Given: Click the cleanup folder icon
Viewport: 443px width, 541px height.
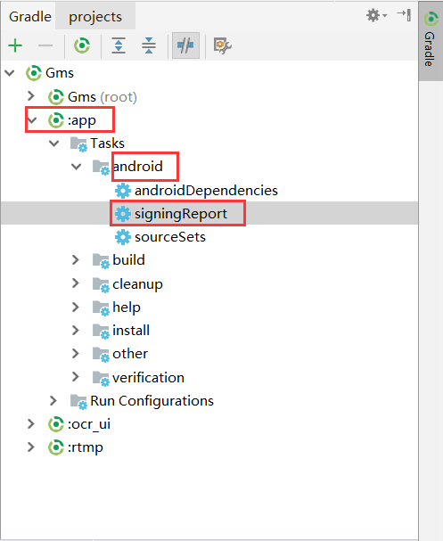Looking at the screenshot, I should (x=101, y=284).
